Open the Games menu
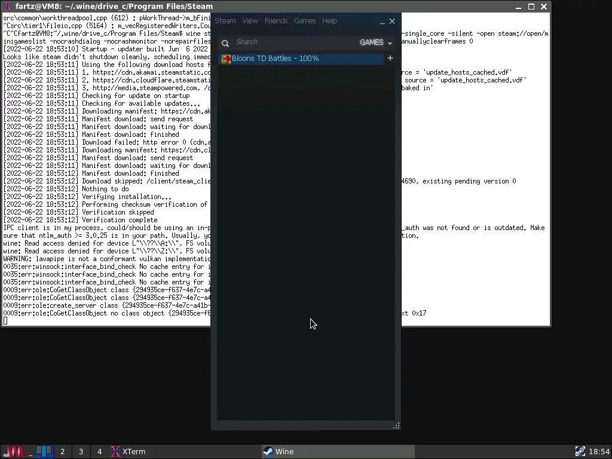 [x=305, y=21]
